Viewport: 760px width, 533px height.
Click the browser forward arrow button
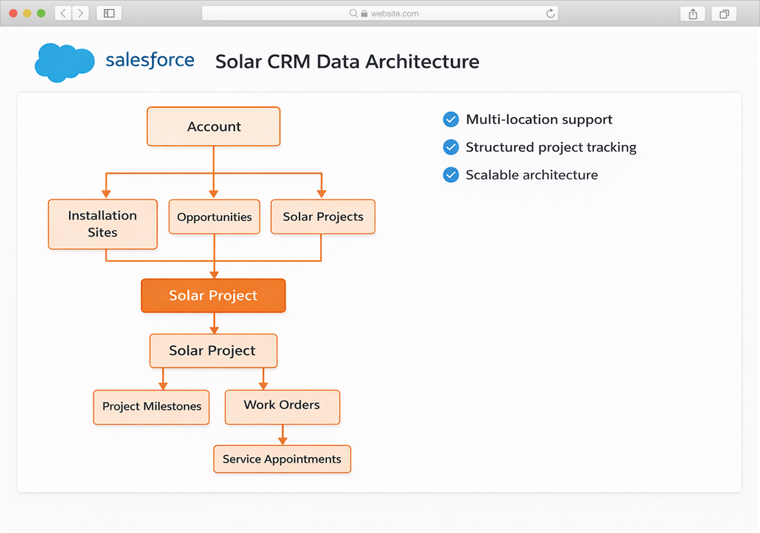80,13
